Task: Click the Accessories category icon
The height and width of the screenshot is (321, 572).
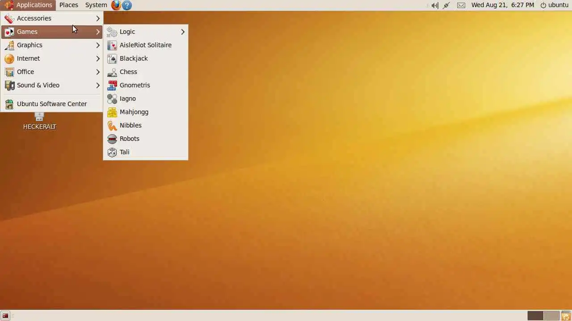Action: coord(9,18)
